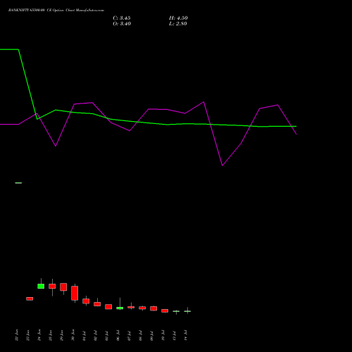Click the 07 Jul date label

[130, 336]
